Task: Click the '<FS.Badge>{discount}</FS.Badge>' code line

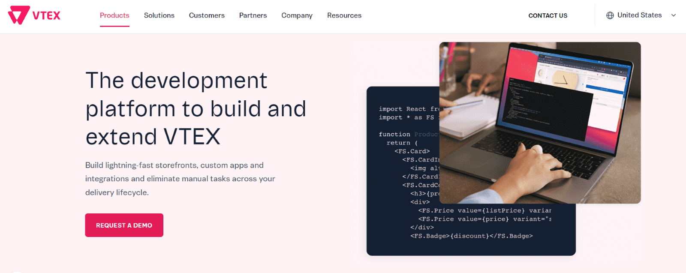Action: coord(471,236)
